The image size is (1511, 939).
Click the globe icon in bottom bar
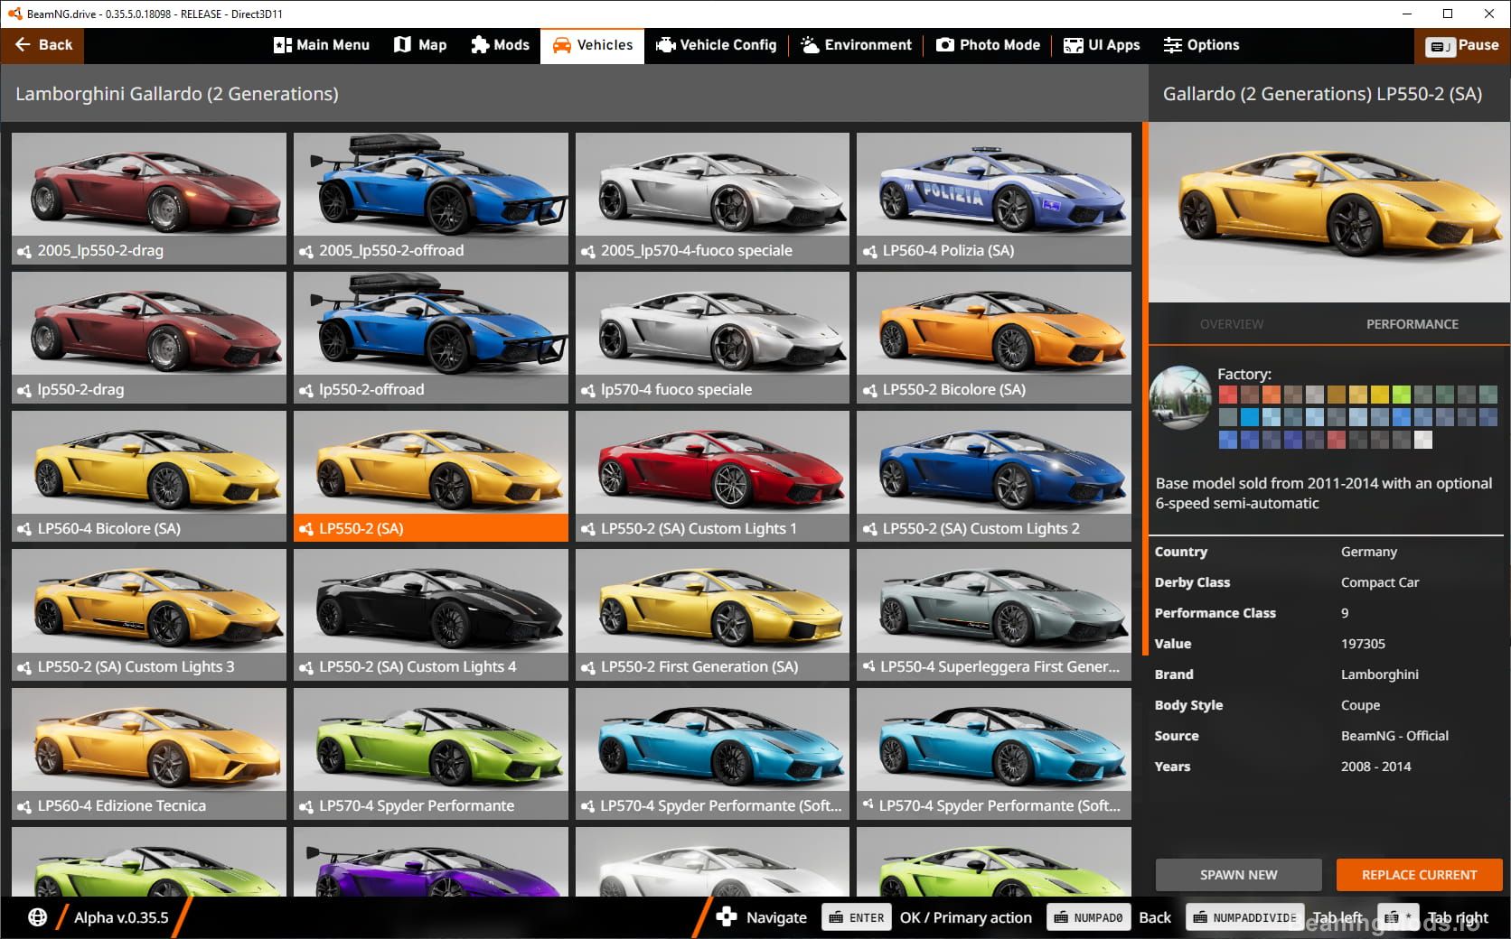[x=37, y=917]
